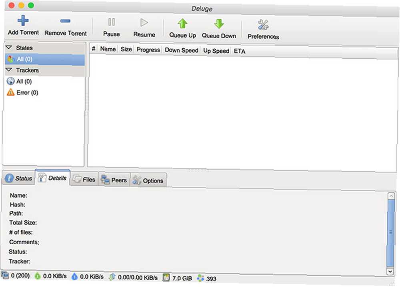The height and width of the screenshot is (287, 400).
Task: Click the Tracker: label in Details
Action: tap(19, 261)
